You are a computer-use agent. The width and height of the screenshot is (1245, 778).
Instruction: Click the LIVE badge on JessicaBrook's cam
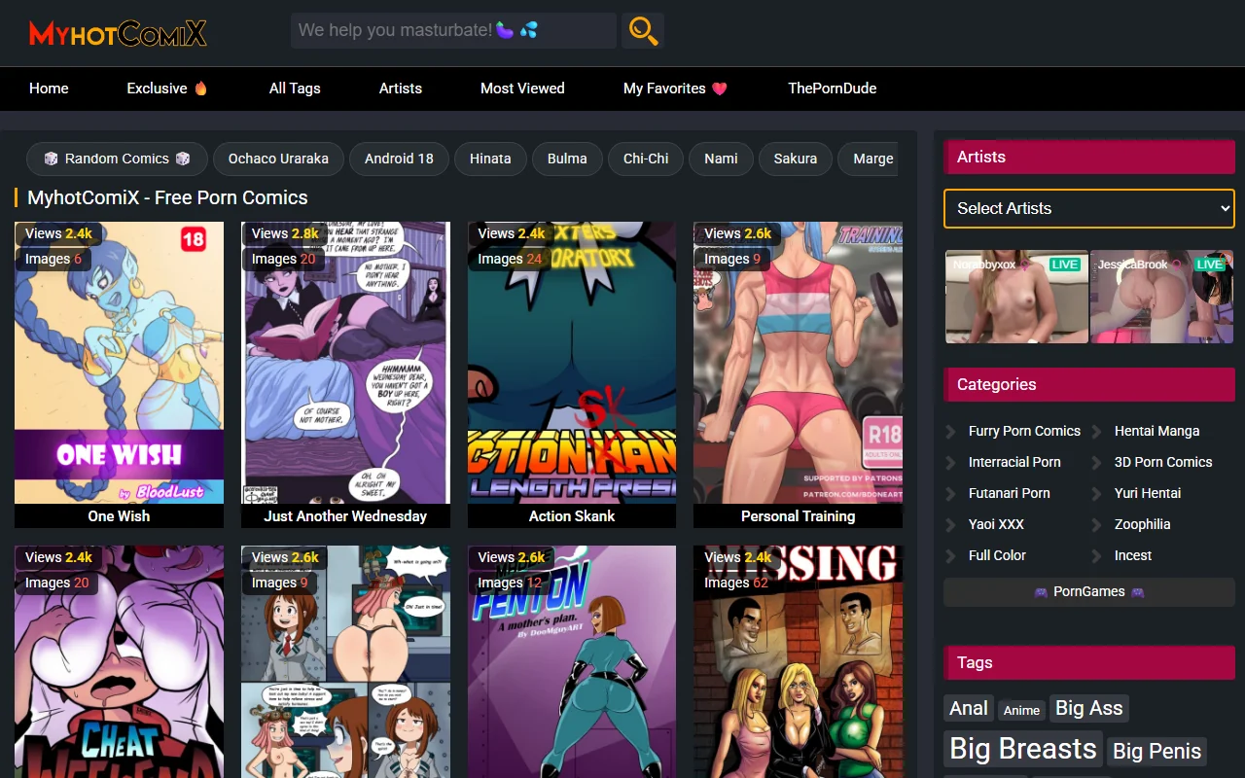coord(1209,264)
